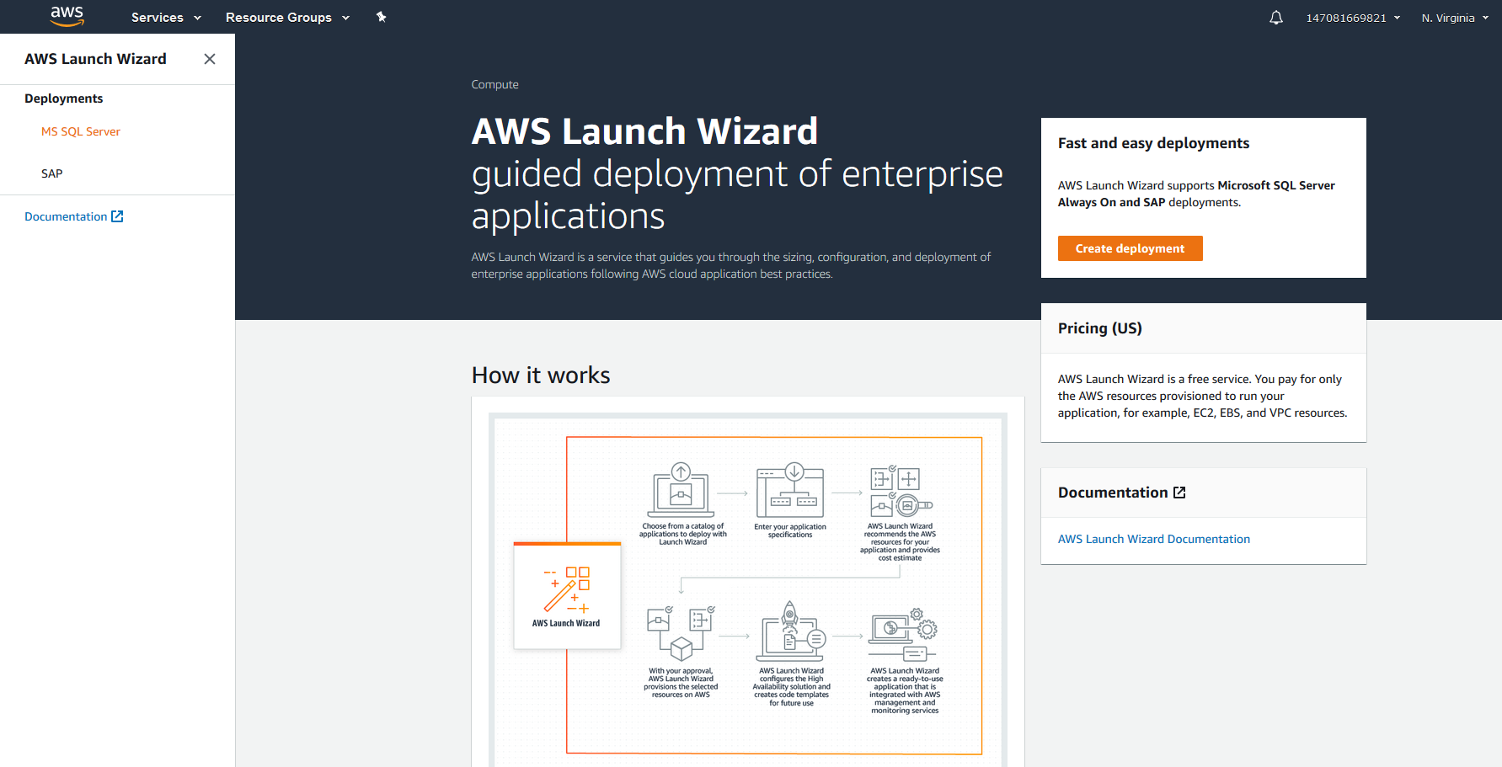Select MS SQL Server deployments
Viewport: 1502px width, 767px height.
(x=81, y=131)
